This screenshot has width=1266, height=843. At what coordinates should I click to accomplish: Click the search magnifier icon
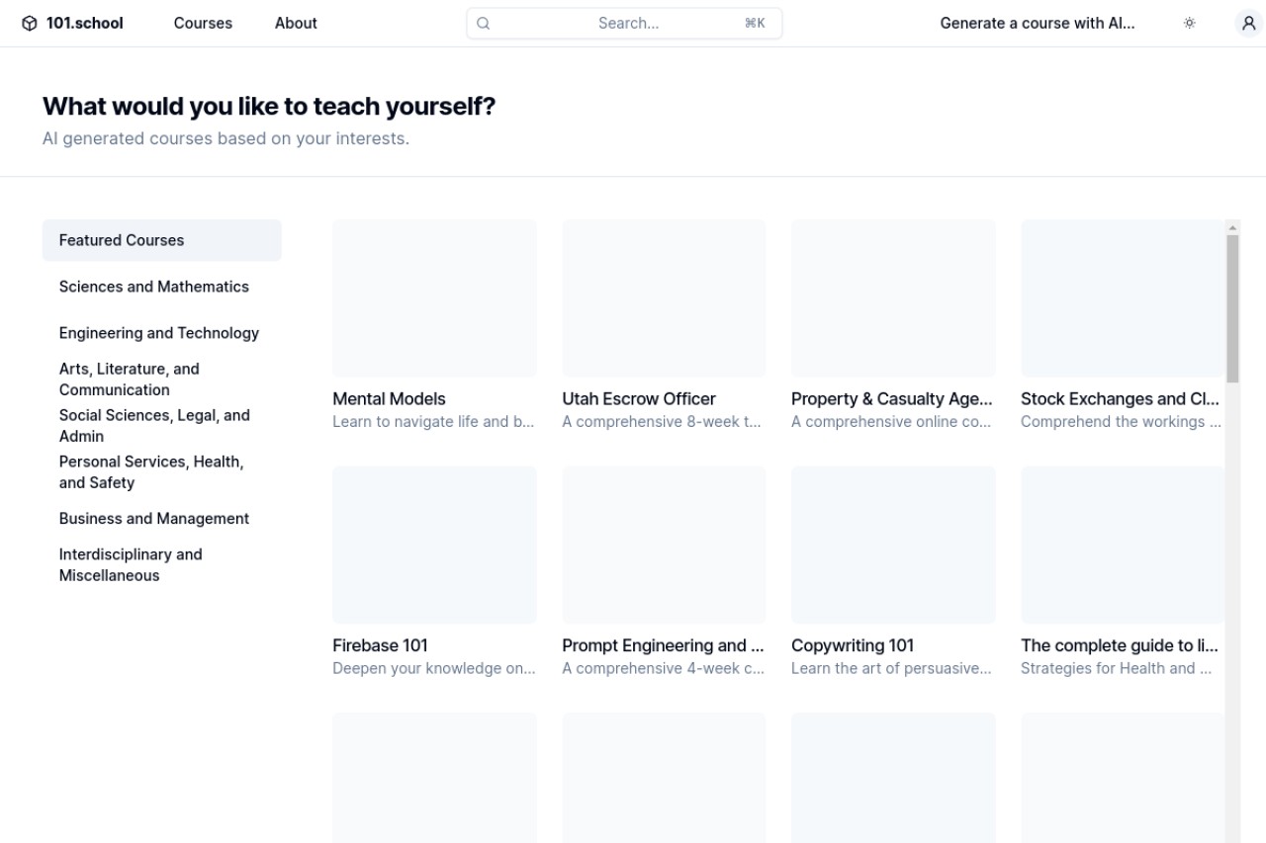484,23
